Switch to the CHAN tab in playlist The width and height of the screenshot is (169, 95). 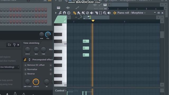[x=101, y=9]
